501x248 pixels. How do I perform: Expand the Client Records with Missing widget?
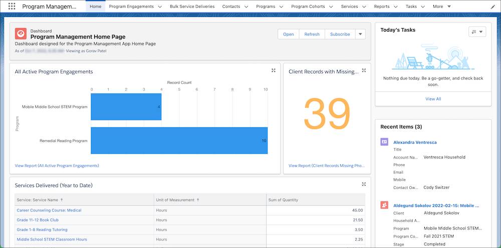click(x=364, y=70)
